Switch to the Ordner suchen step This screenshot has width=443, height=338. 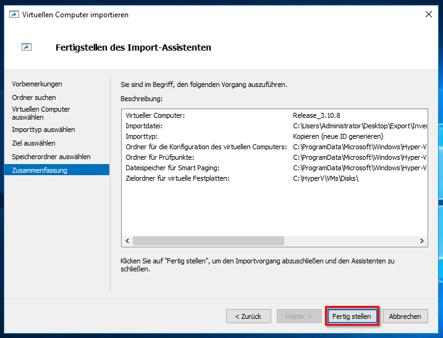pos(34,97)
